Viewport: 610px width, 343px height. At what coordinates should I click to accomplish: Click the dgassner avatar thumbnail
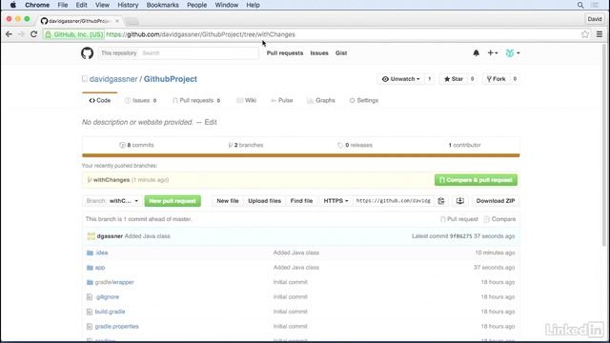[x=91, y=236]
